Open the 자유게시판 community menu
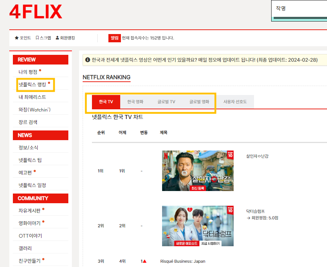Screen dimensions: 327x267 pos(30,210)
